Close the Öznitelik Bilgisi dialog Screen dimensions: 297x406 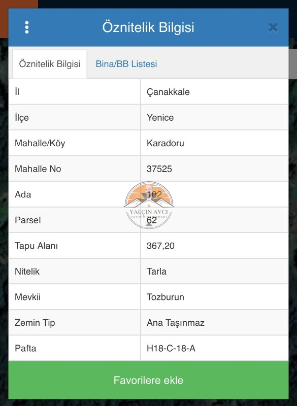point(273,27)
